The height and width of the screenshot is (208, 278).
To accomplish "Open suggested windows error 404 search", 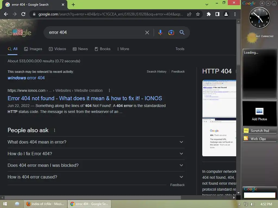I will point(26,78).
